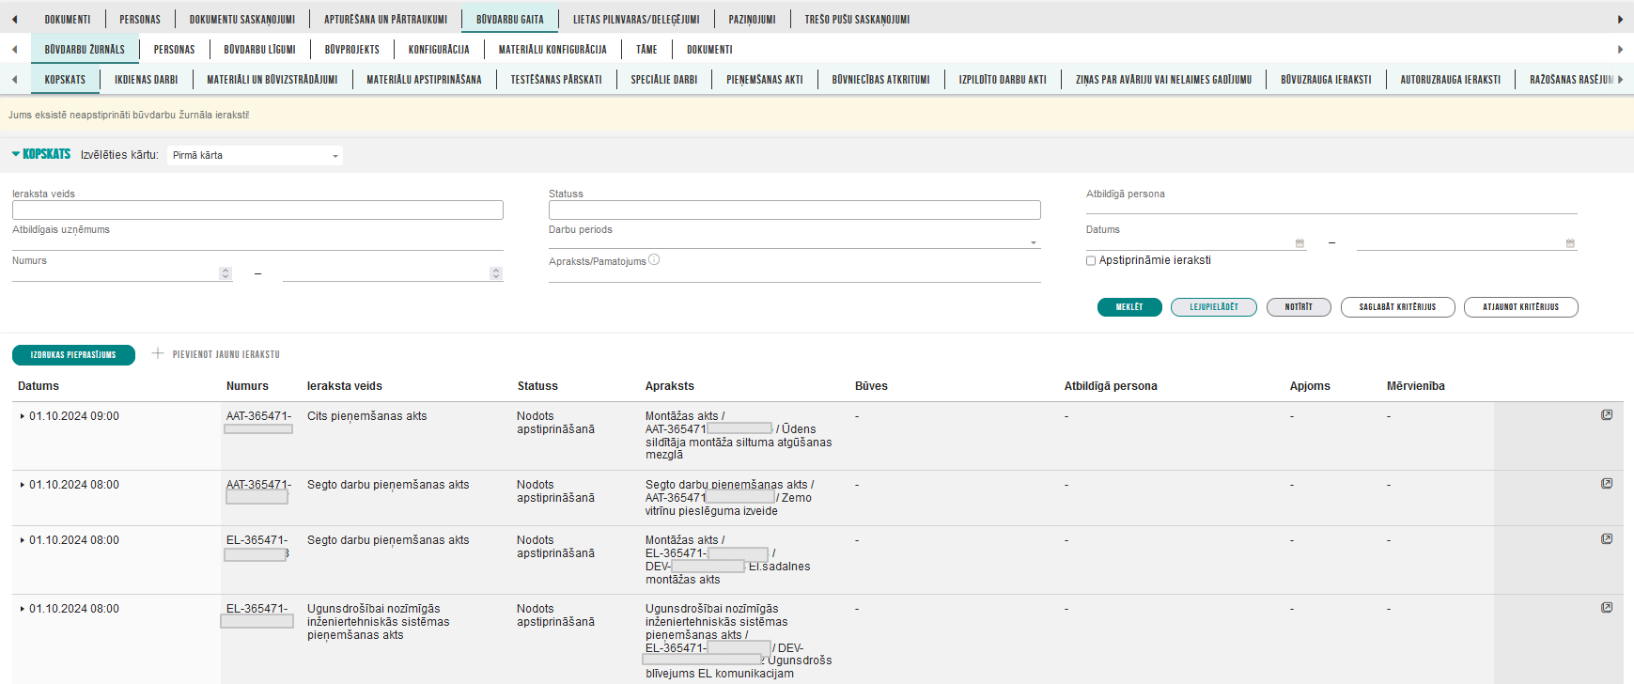This screenshot has width=1634, height=684.
Task: Click the Izdrukas pieprasījums button
Action: (73, 355)
